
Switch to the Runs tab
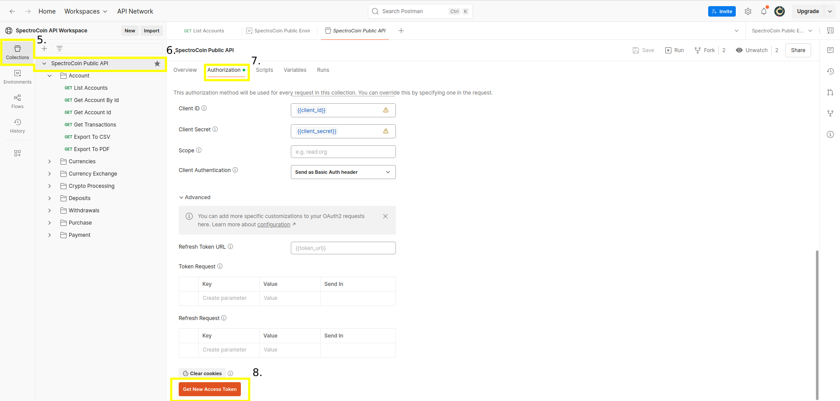tap(323, 70)
